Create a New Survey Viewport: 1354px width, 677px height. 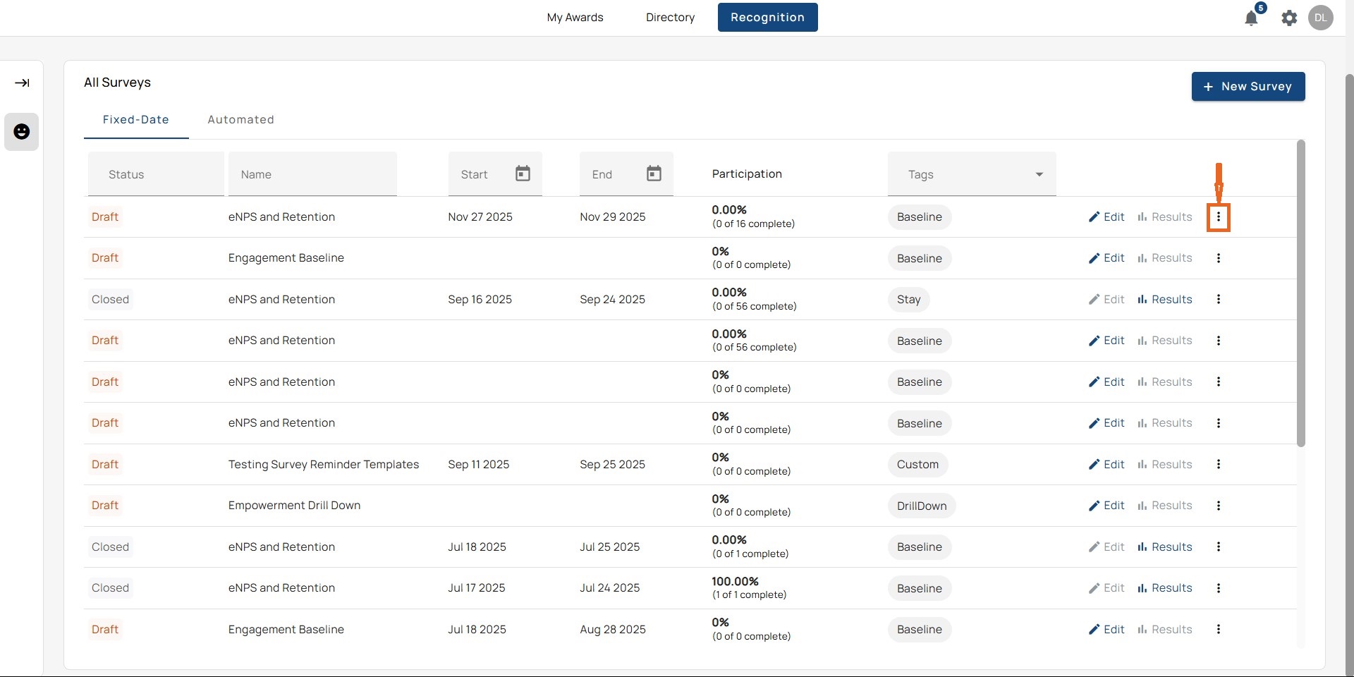click(x=1248, y=87)
